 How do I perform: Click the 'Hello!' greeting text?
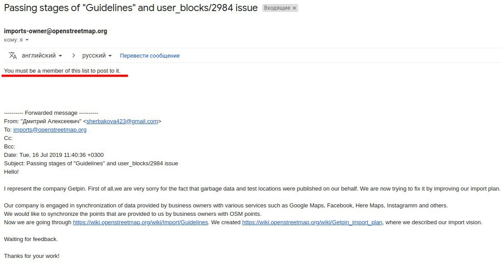11,171
